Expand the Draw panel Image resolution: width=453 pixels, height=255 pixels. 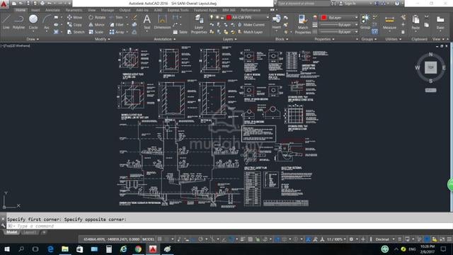coord(33,39)
